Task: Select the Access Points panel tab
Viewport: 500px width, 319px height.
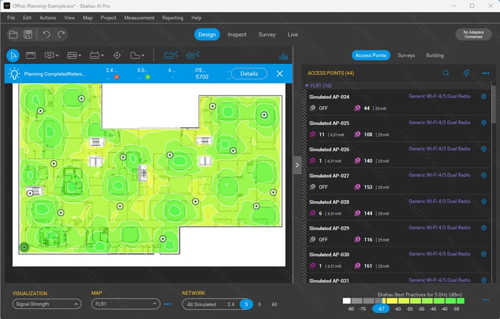Action: click(x=371, y=55)
